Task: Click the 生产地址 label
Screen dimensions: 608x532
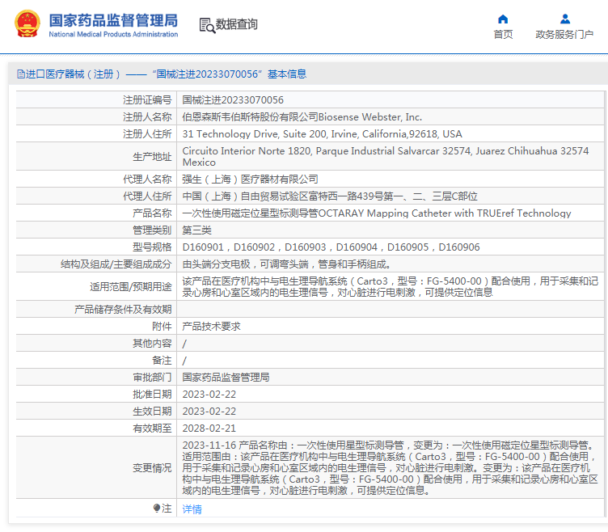Action: 152,157
